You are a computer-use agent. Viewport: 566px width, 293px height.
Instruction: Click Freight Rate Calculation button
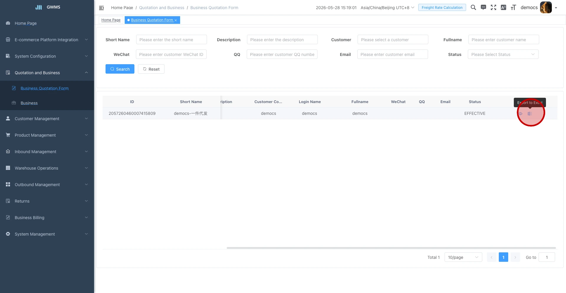tap(442, 7)
